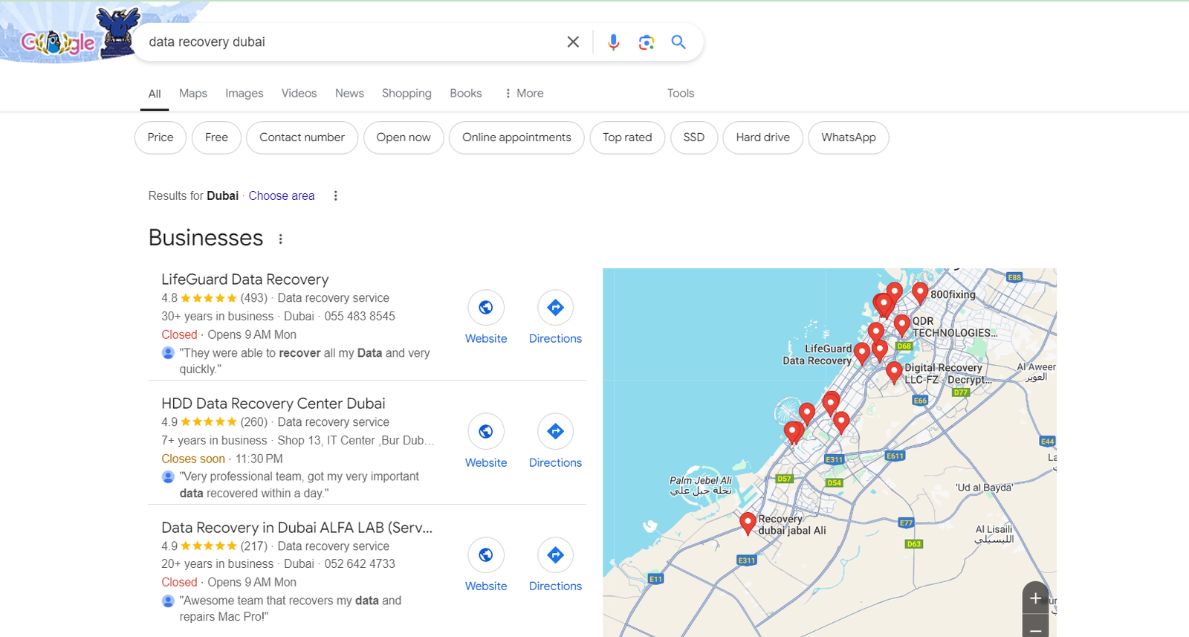Zoom in on the map
This screenshot has height=637, width=1189.
1035,598
